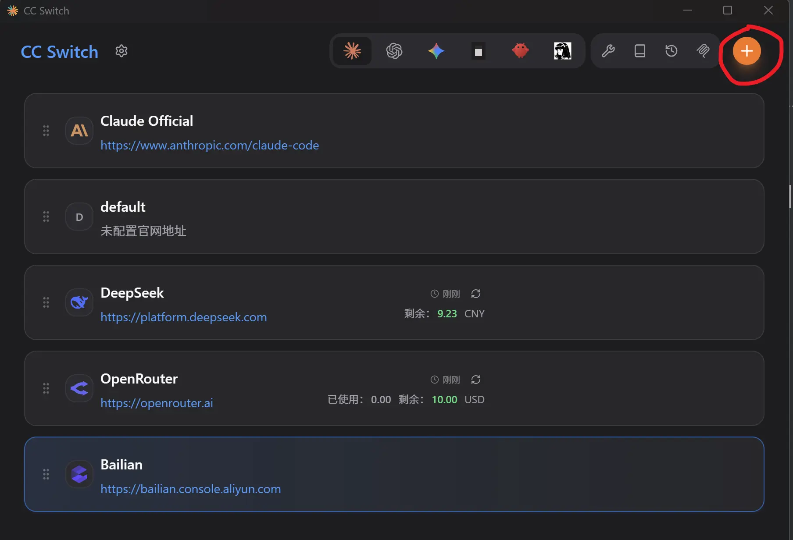Switch to the Gemini sparkle tab
Image resolution: width=793 pixels, height=540 pixels.
tap(436, 51)
